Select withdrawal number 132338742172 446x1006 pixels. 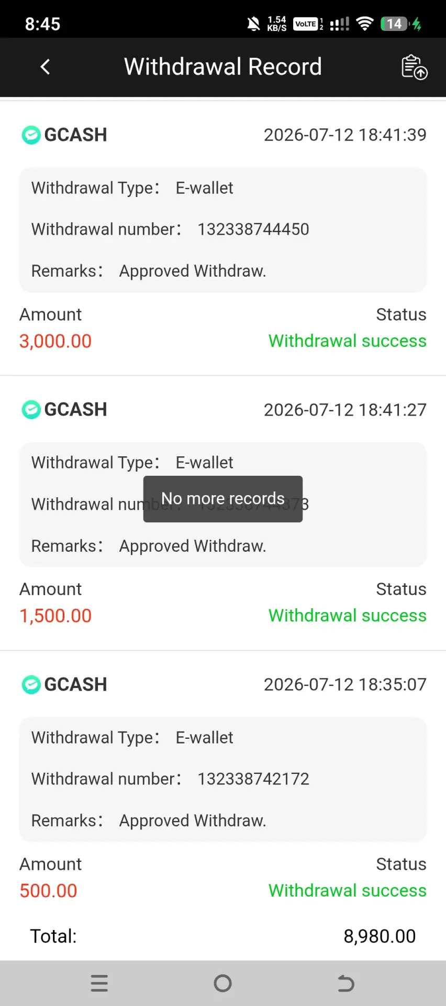tap(253, 779)
